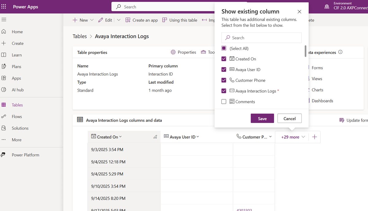368x211 pixels.
Task: Click the plus icon to add new column
Action: tap(314, 137)
